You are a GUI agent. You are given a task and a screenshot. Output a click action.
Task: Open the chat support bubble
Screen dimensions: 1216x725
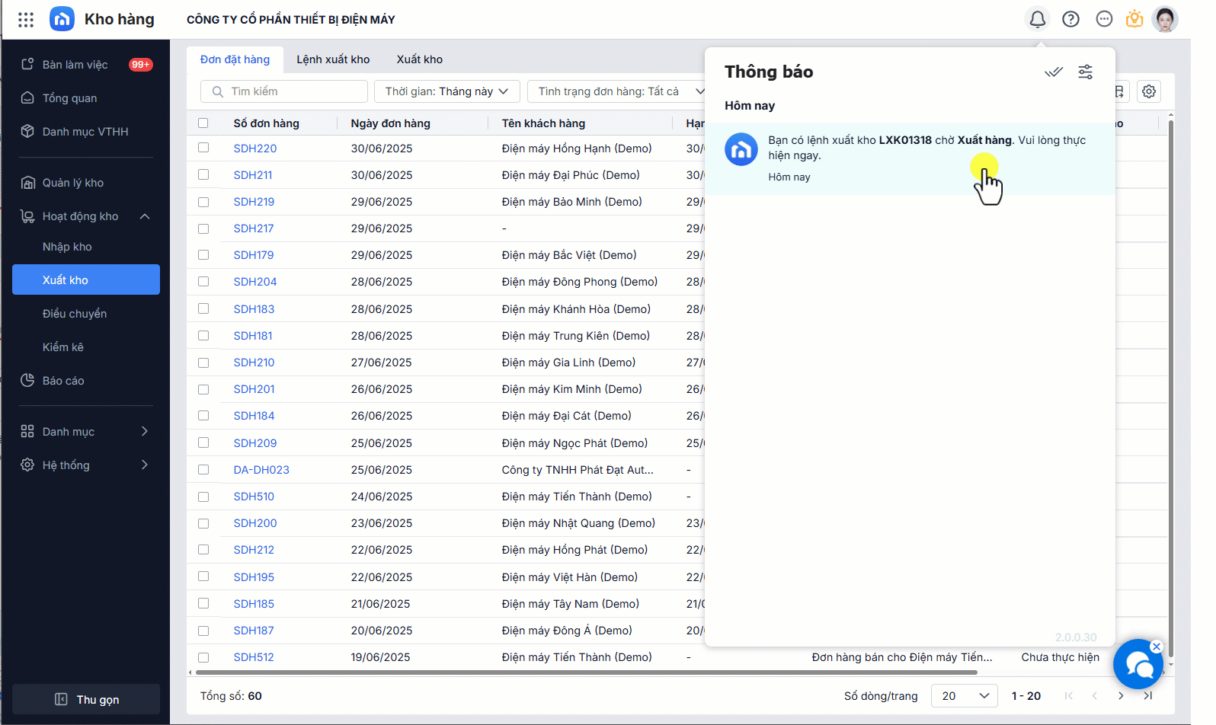(x=1138, y=665)
